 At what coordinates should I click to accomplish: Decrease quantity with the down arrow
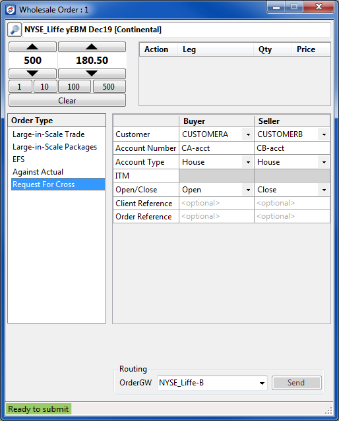(x=32, y=73)
